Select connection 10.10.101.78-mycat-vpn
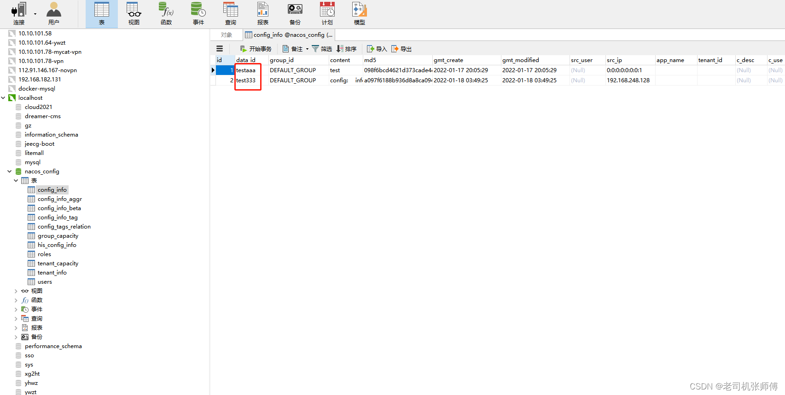785x395 pixels. (x=50, y=52)
